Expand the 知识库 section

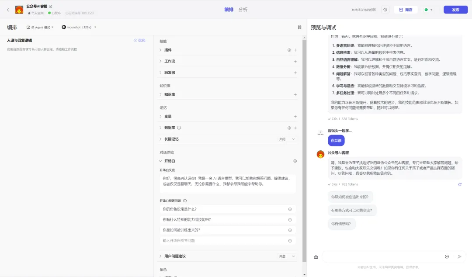coord(160,95)
